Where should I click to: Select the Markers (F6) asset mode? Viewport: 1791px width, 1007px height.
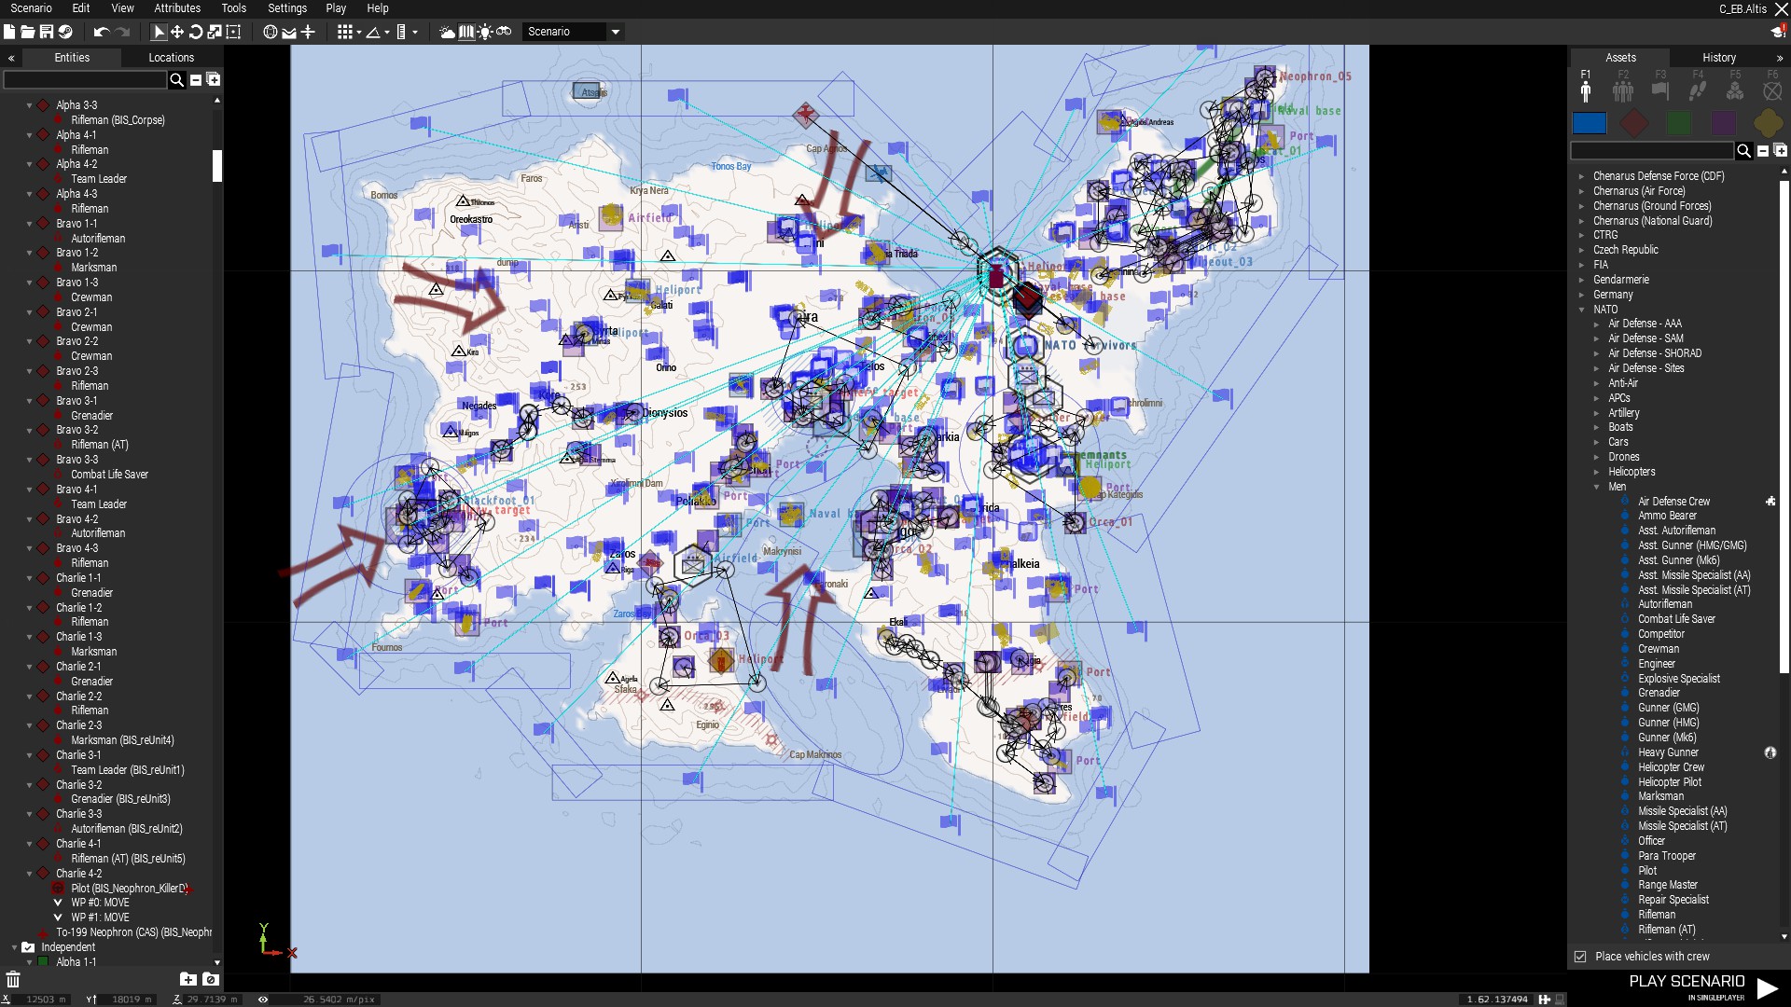(1772, 90)
